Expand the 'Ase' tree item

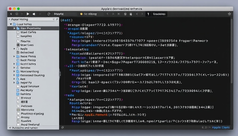14,79
